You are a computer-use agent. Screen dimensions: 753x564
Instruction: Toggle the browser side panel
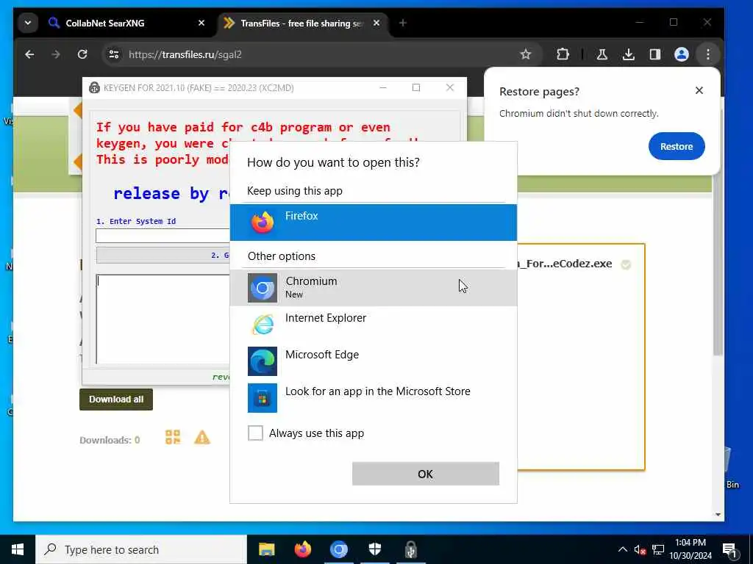654,54
